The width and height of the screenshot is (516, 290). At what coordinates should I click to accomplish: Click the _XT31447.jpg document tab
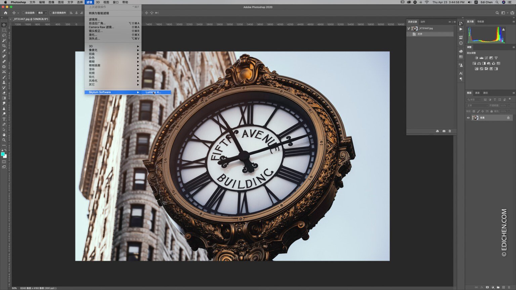point(30,19)
